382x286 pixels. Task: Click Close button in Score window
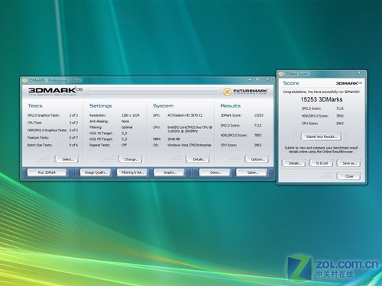[349, 176]
